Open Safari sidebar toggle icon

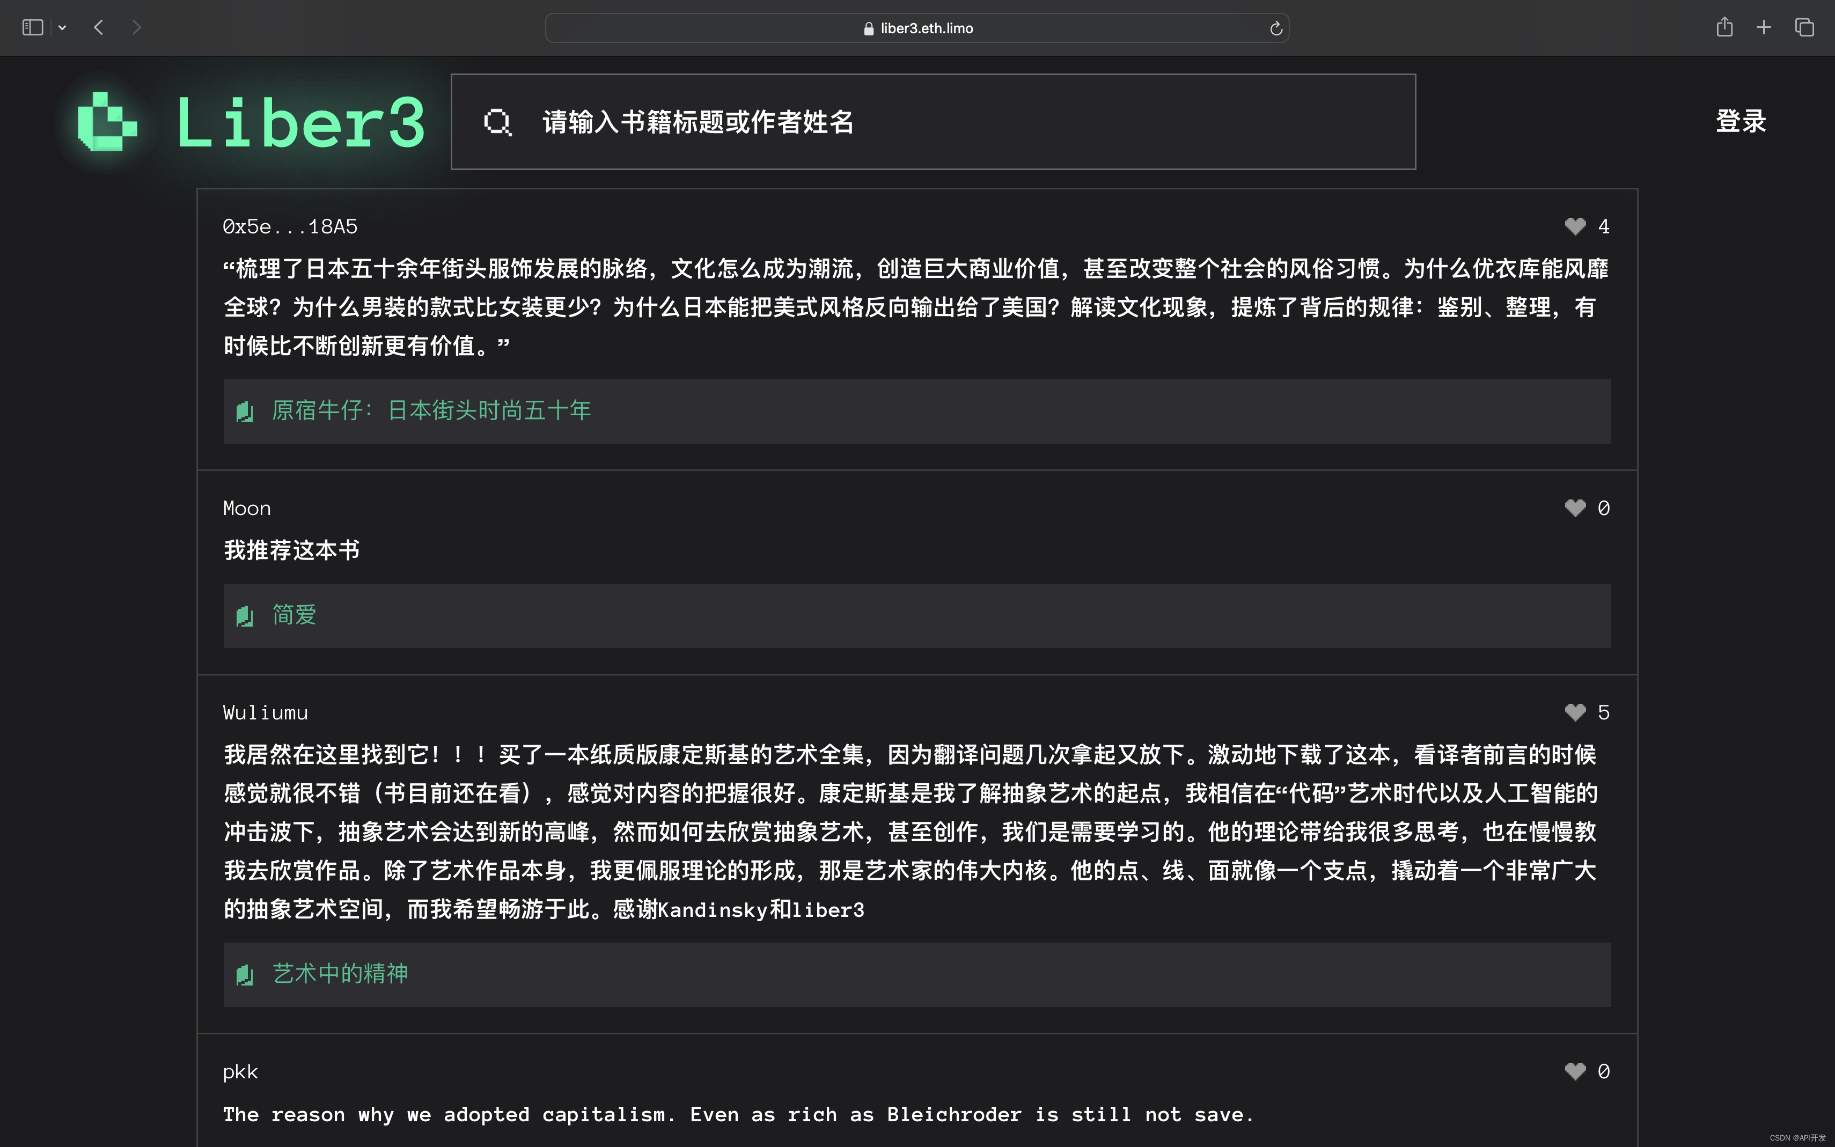(33, 28)
